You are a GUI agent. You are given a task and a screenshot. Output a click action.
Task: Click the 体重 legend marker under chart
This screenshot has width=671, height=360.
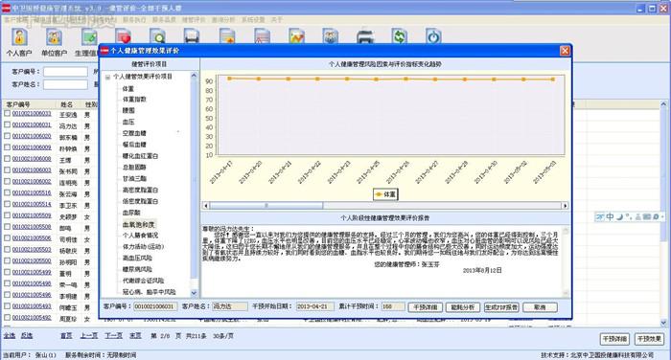[x=379, y=194]
